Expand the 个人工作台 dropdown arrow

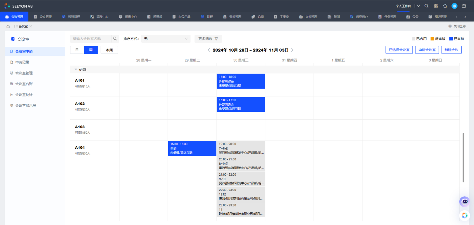pos(418,6)
